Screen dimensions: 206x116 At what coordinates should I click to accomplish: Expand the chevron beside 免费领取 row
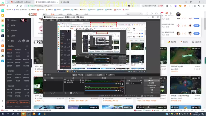162,42
